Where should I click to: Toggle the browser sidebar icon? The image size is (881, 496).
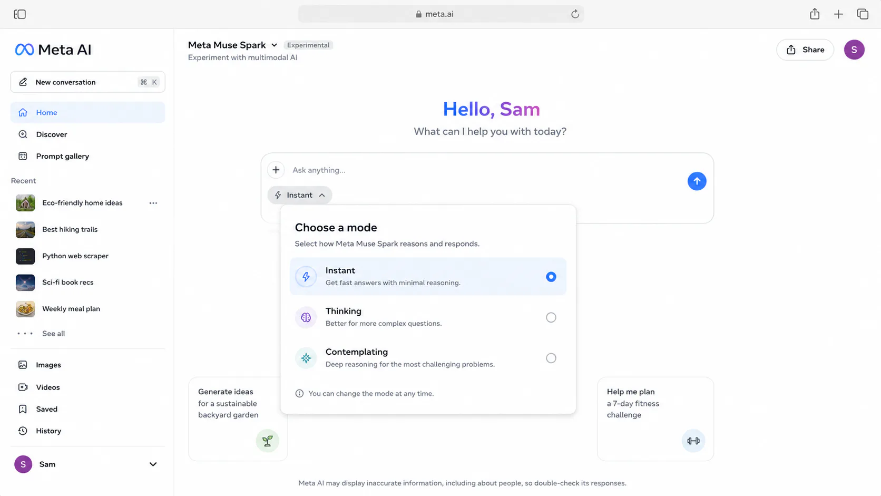click(19, 14)
